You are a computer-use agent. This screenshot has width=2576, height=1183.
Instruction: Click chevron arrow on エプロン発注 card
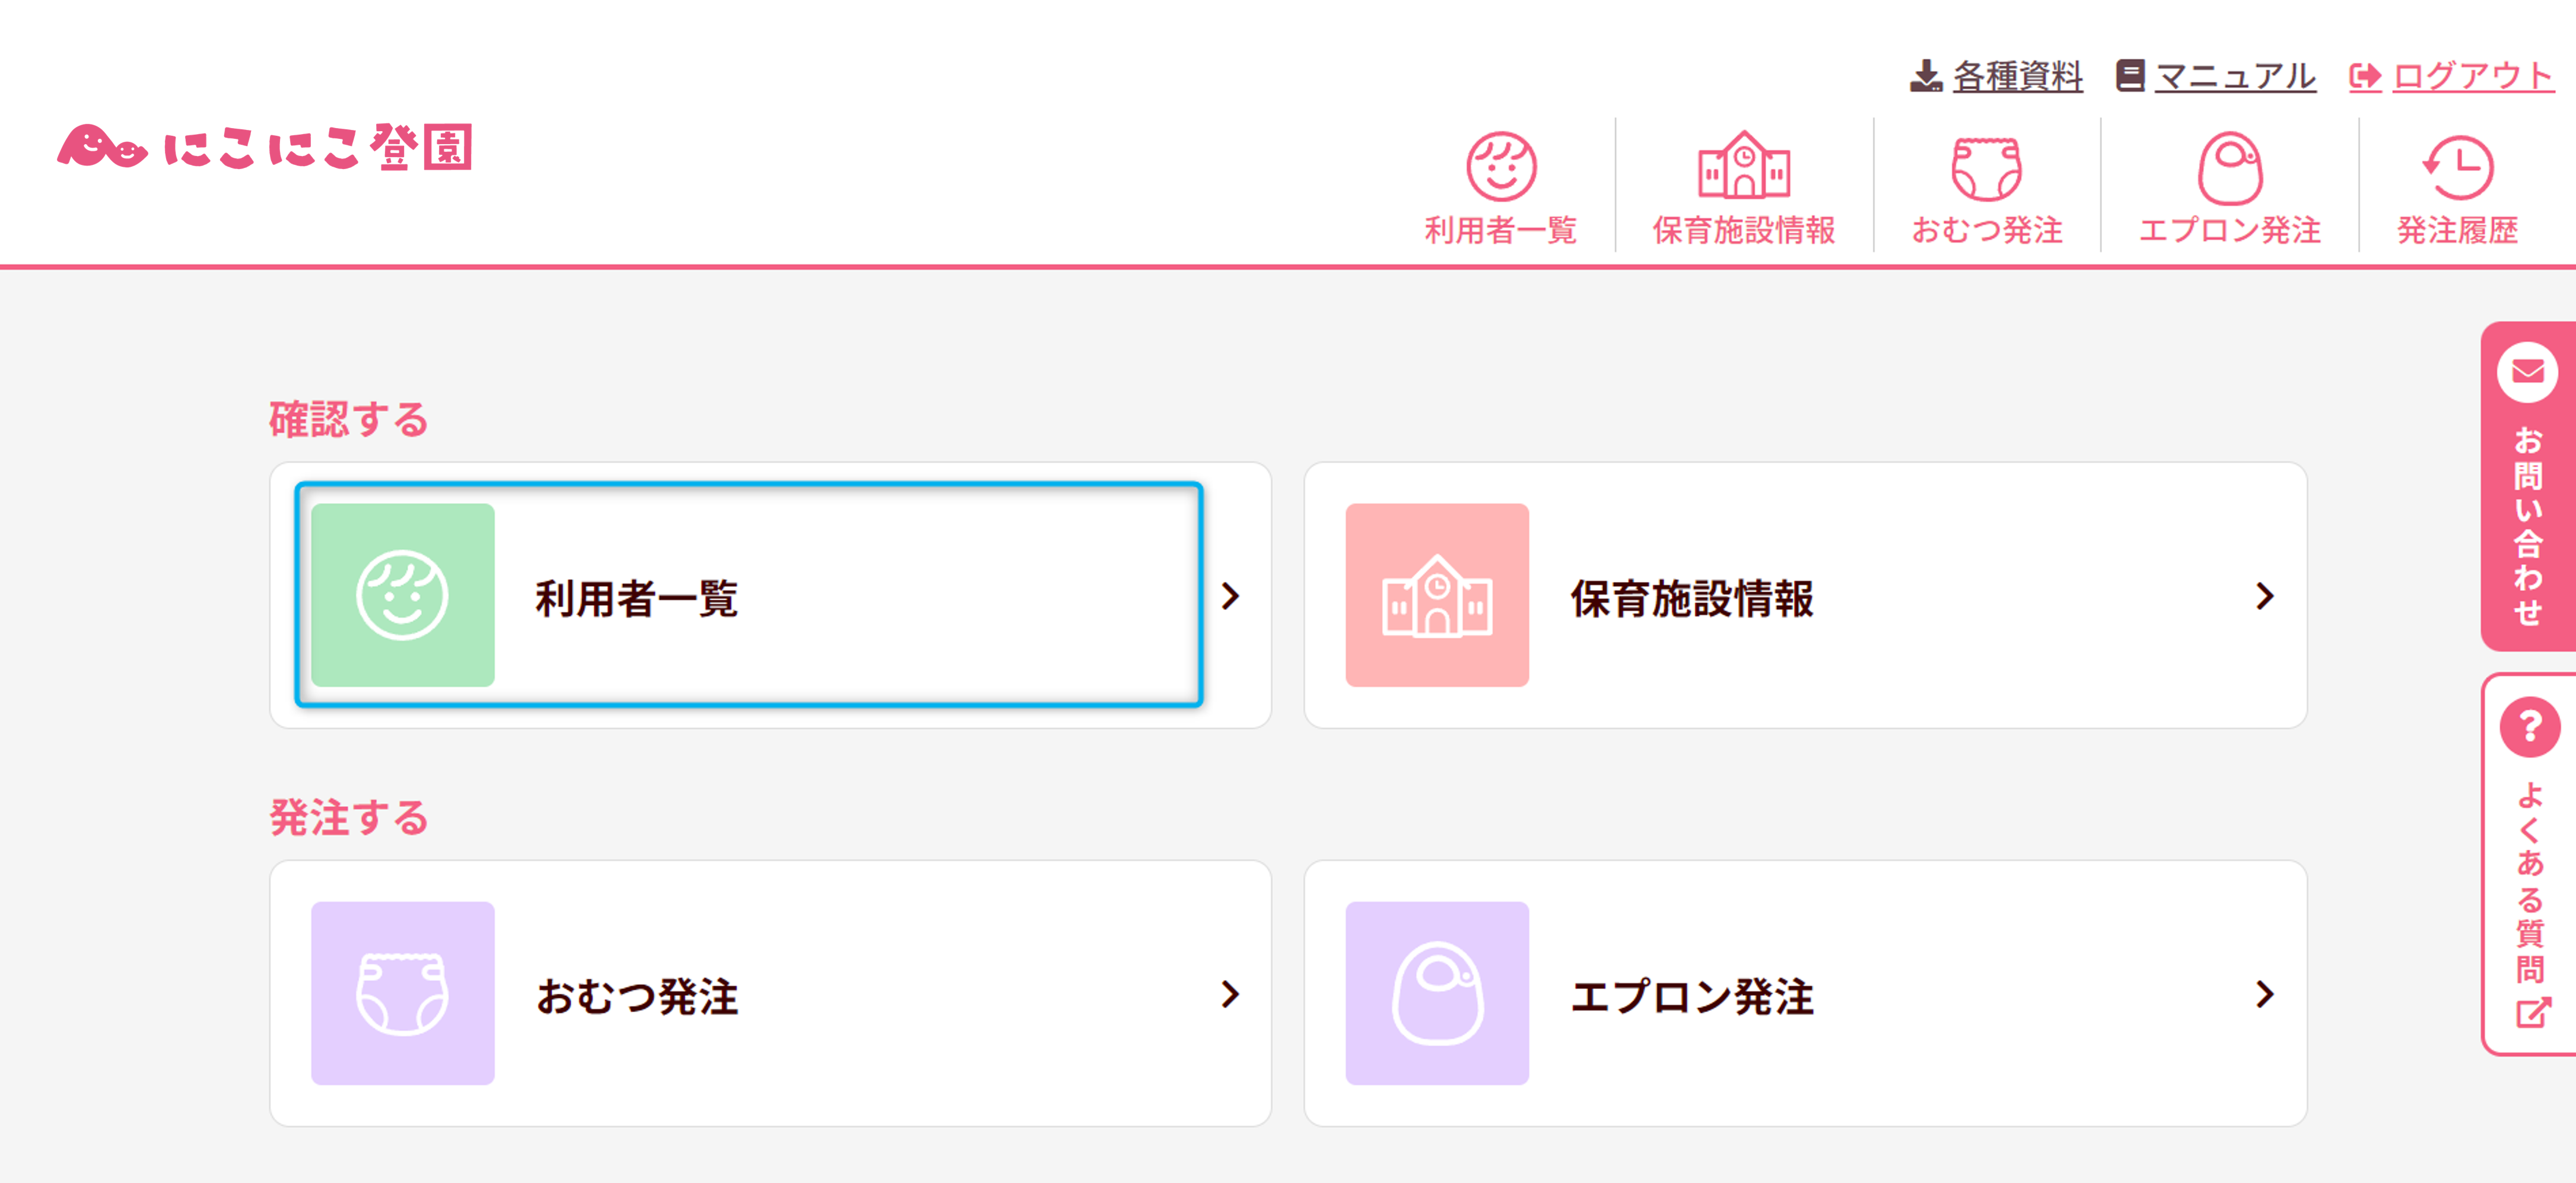(x=2265, y=994)
